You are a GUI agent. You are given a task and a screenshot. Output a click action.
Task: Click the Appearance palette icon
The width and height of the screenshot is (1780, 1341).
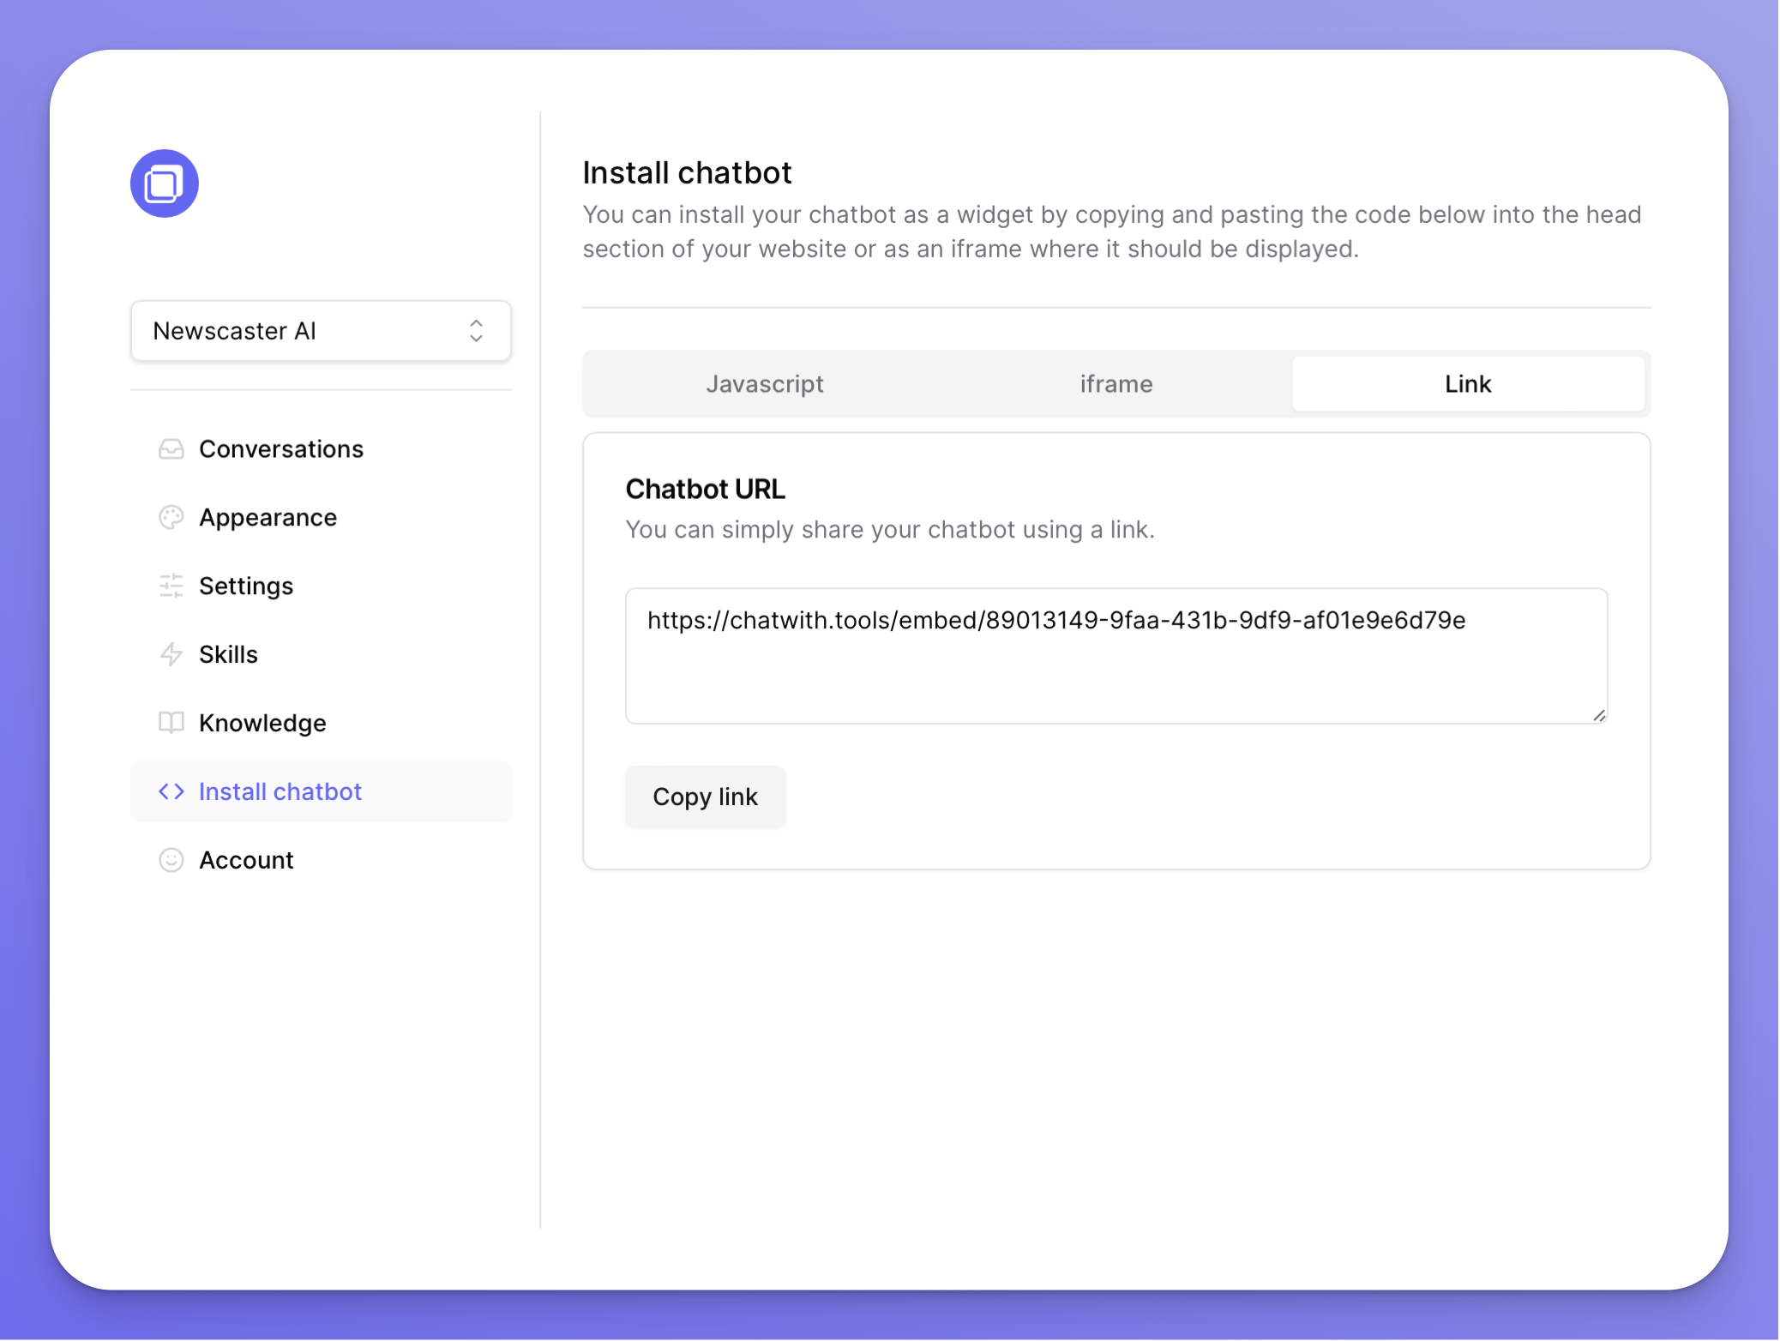(x=171, y=518)
